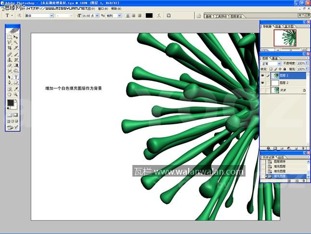
Task: Toggle visibility of layer 图层 2
Action: pos(263,83)
